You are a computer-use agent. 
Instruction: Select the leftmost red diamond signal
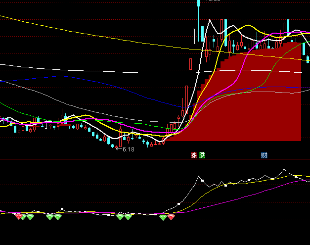coord(19,217)
